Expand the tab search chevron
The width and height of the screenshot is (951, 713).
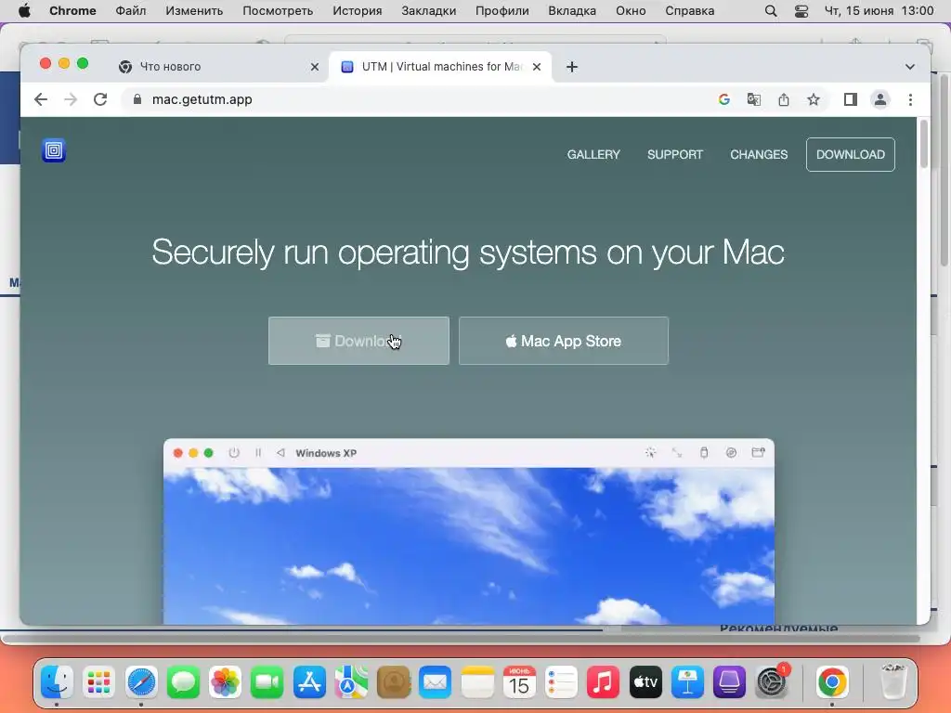point(910,67)
